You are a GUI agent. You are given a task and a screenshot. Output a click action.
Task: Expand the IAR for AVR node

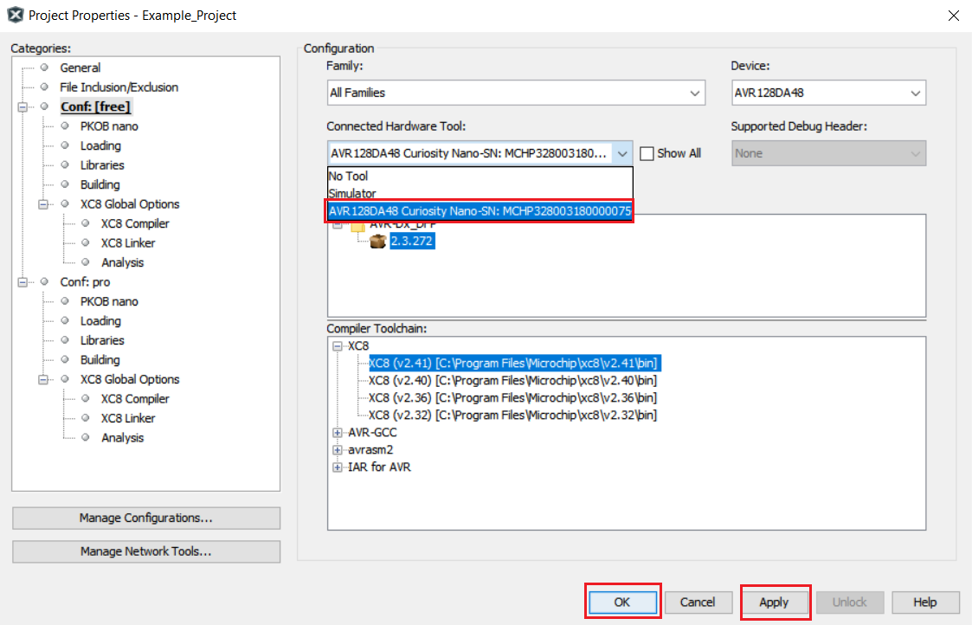(338, 467)
